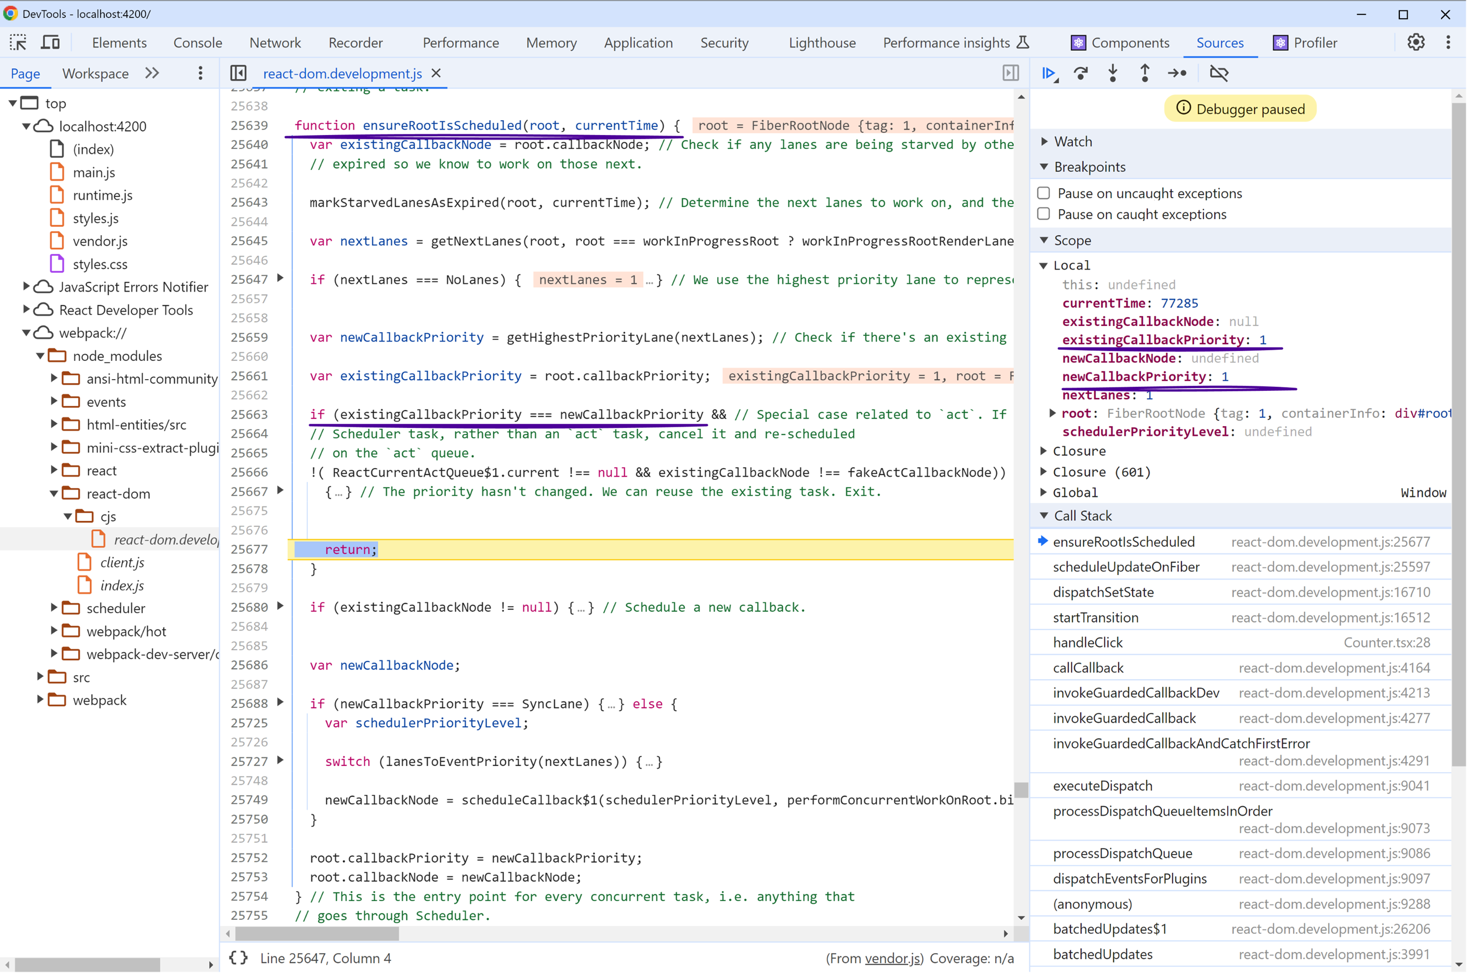Open client.js under react-dom

[x=122, y=562]
